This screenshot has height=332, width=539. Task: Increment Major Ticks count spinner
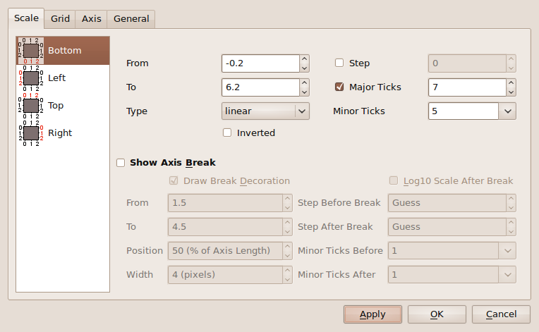[x=510, y=83]
